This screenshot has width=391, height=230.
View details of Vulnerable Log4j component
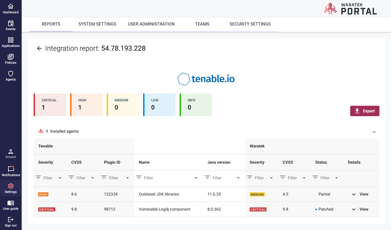coord(364,209)
